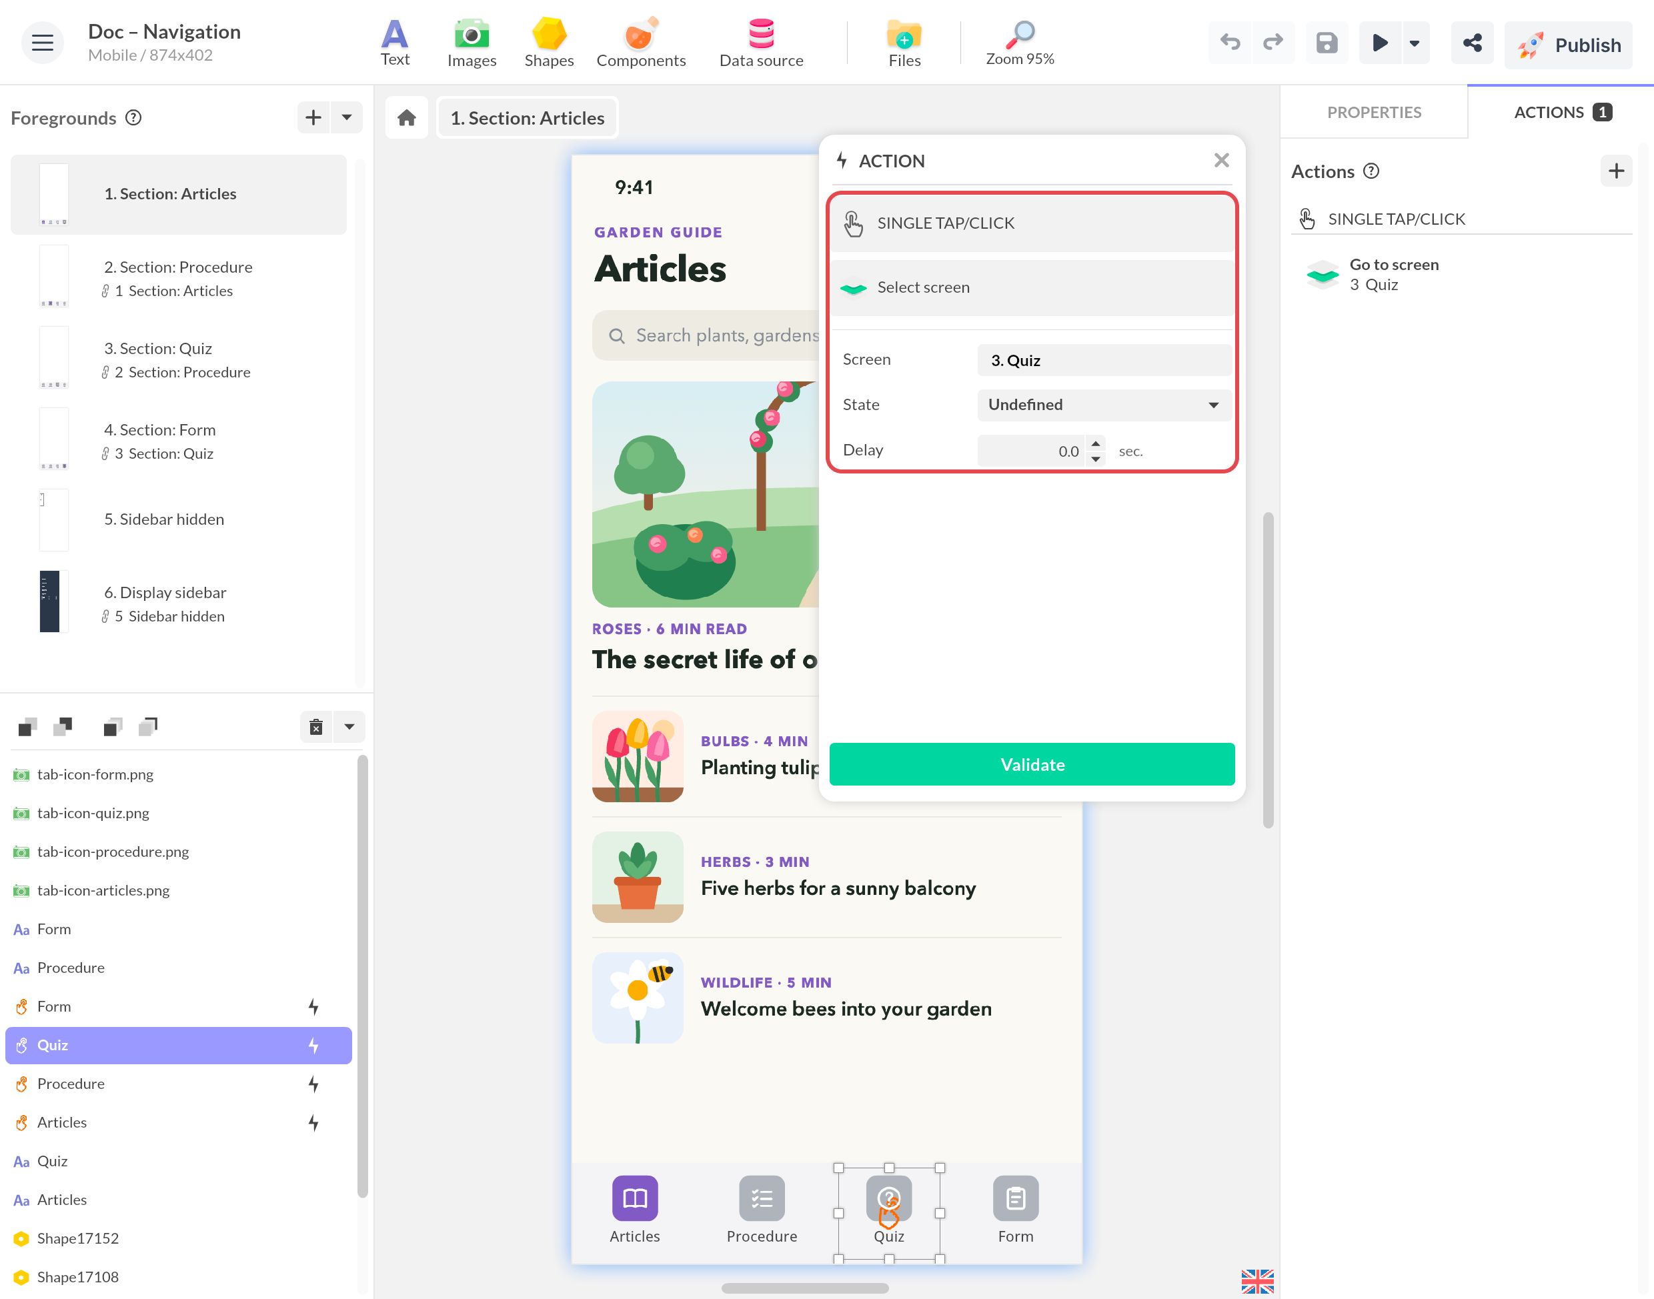Switch to the ACTIONS tab
This screenshot has height=1299, width=1654.
click(x=1561, y=113)
